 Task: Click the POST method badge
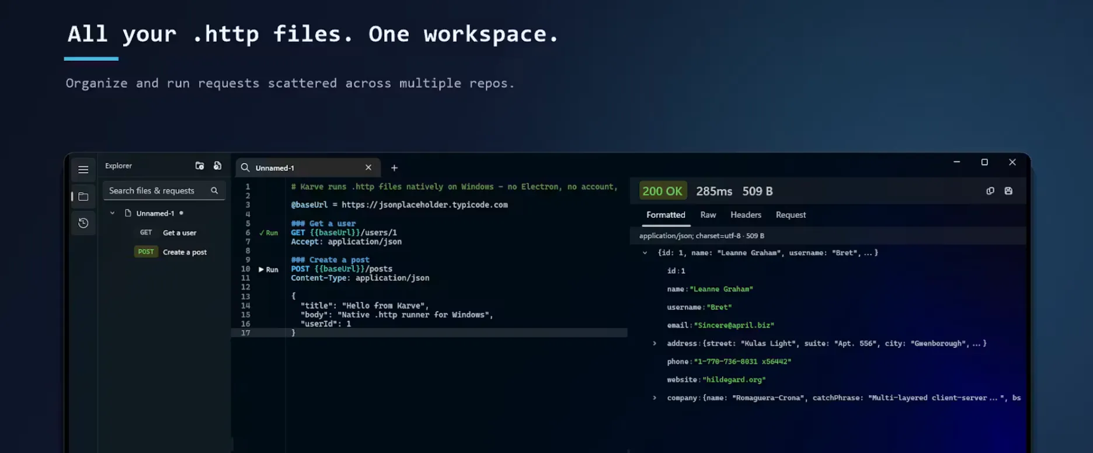coord(146,252)
